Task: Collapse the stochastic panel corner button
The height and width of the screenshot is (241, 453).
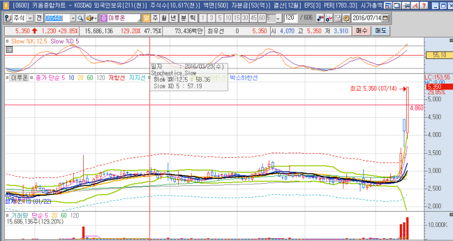Action: click(x=451, y=40)
